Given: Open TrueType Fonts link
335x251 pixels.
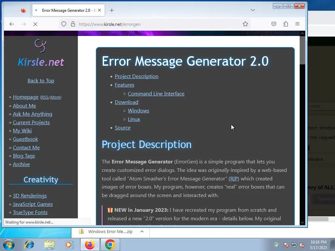Looking at the screenshot, I should coord(30,212).
